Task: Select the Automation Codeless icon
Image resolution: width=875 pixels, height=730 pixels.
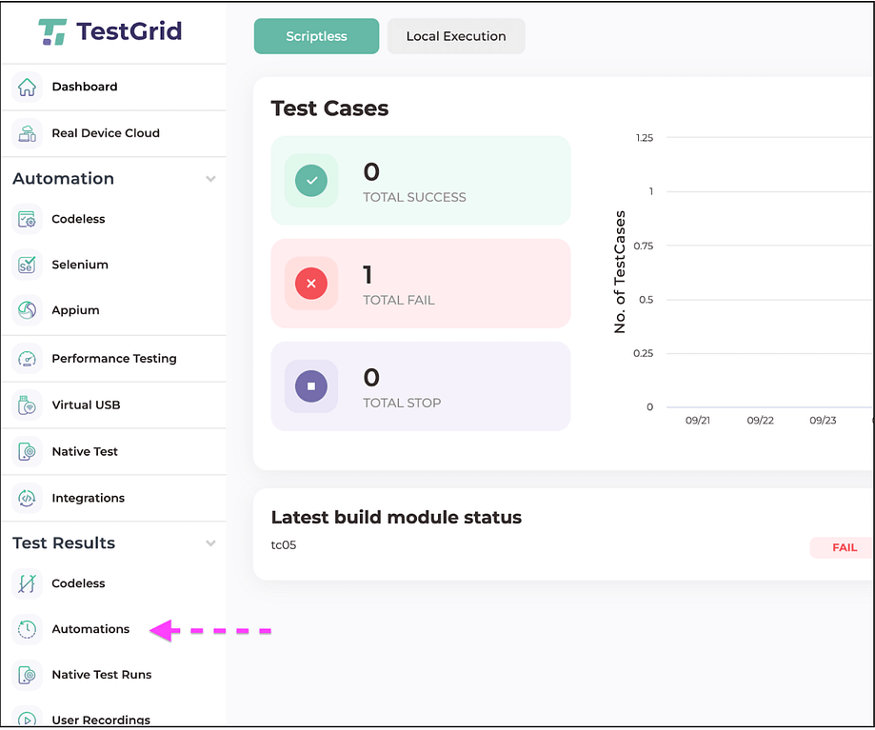Action: [27, 219]
